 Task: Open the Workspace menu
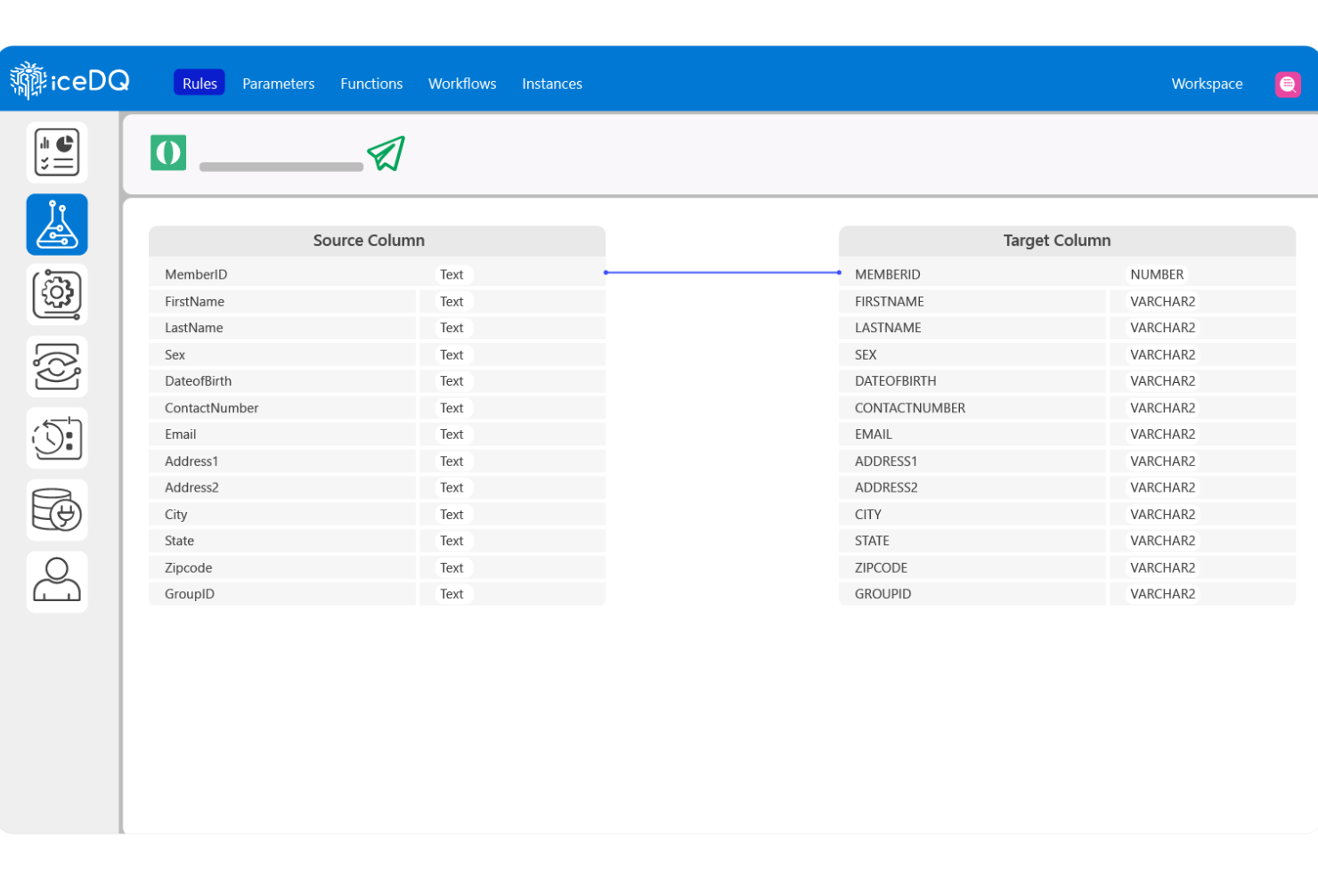(x=1207, y=84)
